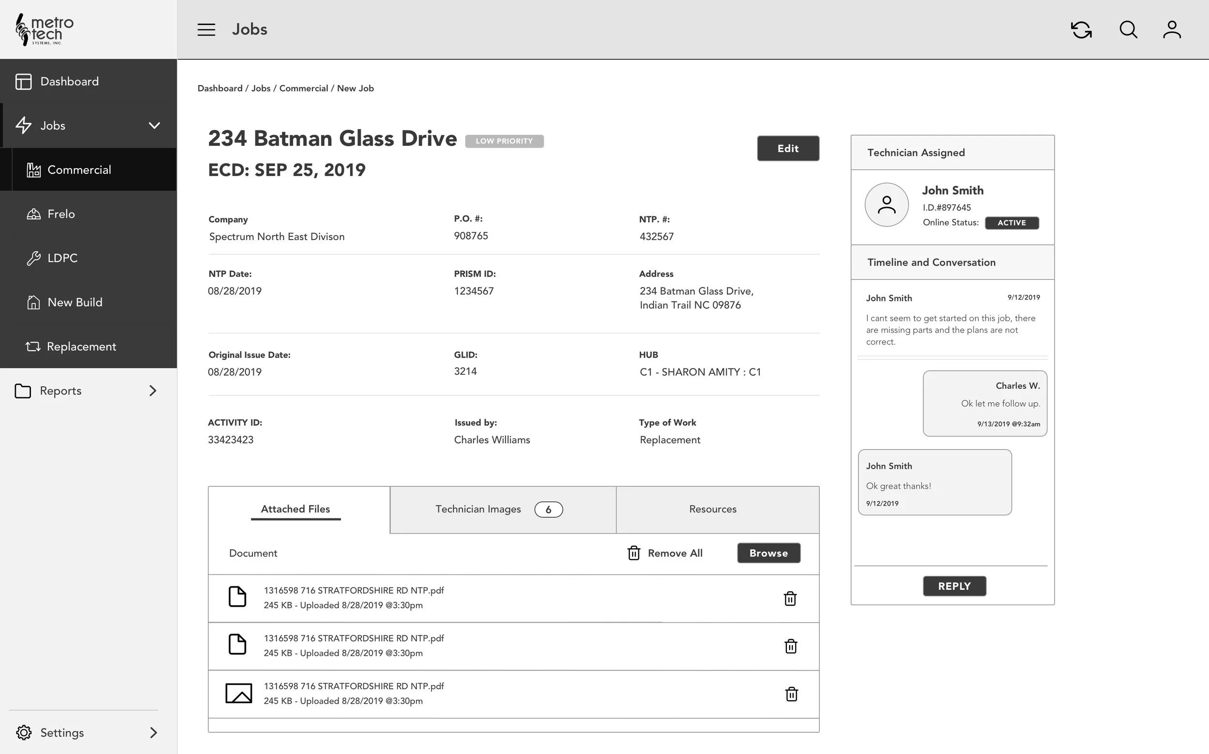Collapse the Jobs sidebar menu chevron

point(154,125)
